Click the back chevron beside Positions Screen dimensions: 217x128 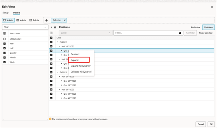click(51, 27)
